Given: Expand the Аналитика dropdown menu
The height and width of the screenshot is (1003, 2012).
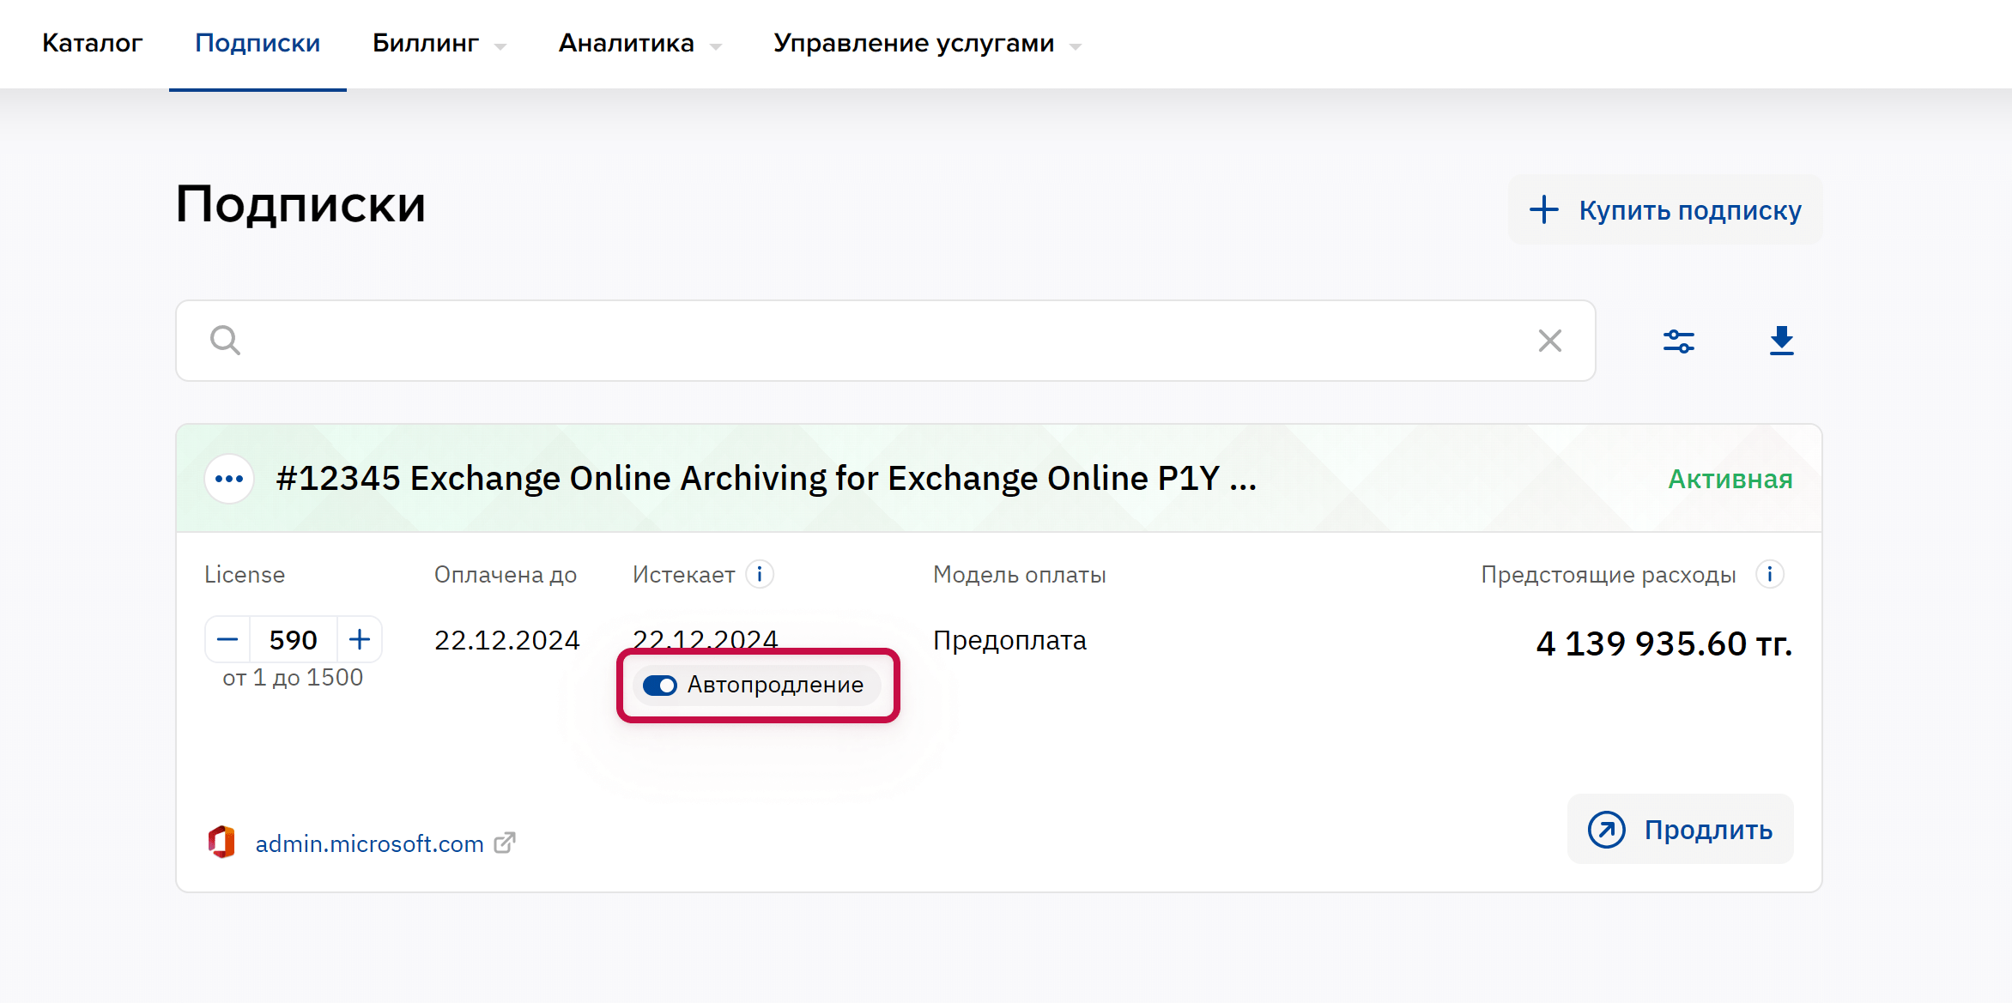Looking at the screenshot, I should pyautogui.click(x=639, y=44).
